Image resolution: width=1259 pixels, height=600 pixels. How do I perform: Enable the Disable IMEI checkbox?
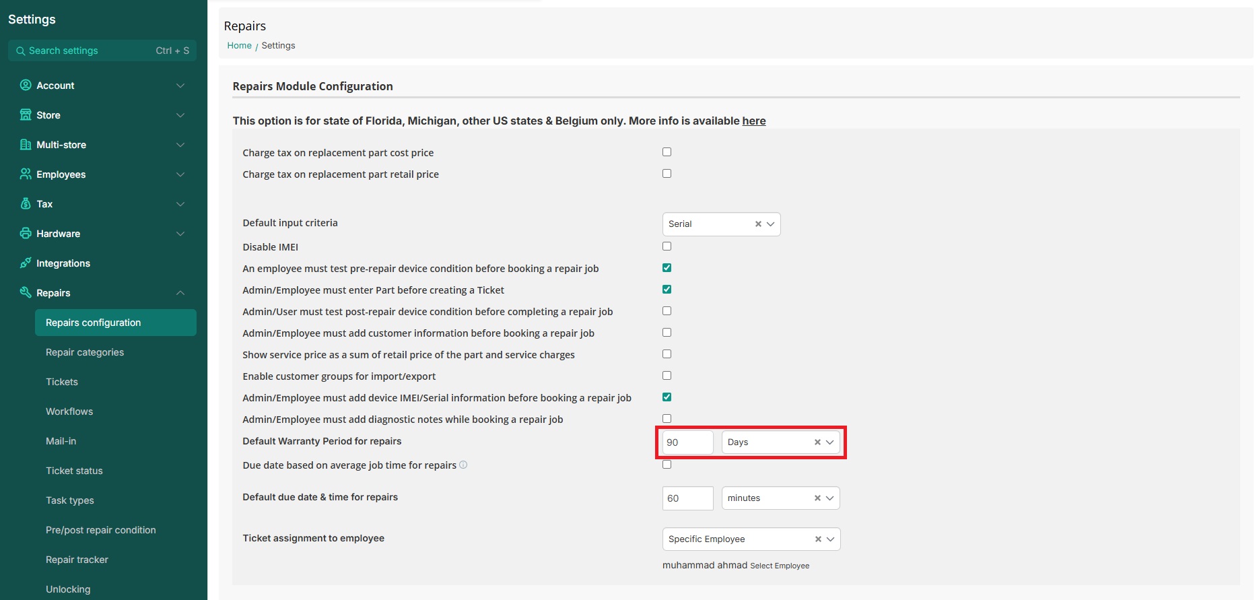[x=667, y=246]
